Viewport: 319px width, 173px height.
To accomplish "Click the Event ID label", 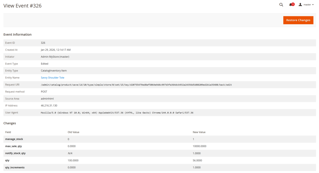I will pyautogui.click(x=10, y=43).
